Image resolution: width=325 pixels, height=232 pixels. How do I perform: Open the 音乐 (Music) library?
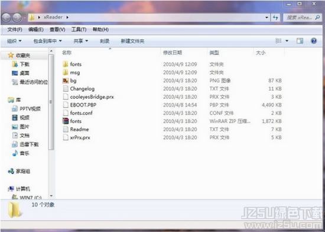21,153
